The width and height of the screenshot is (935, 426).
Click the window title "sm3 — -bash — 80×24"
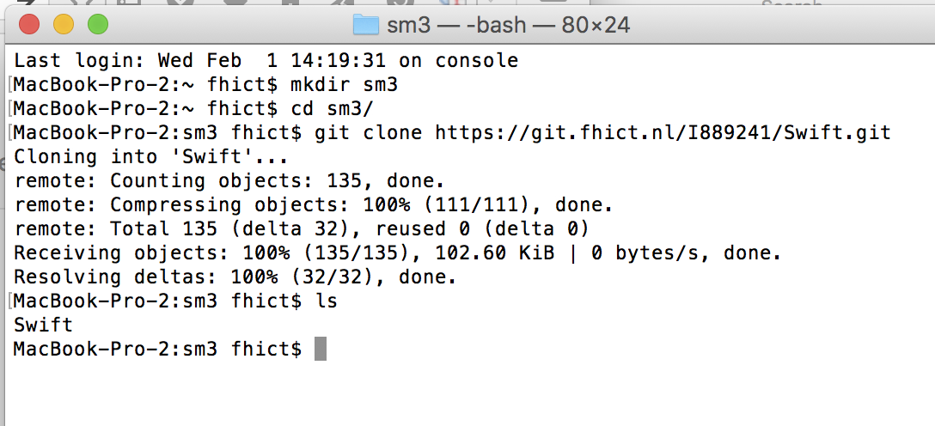click(508, 25)
